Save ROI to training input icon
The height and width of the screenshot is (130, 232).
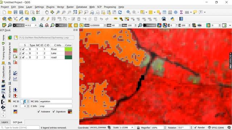pyautogui.click(x=70, y=112)
